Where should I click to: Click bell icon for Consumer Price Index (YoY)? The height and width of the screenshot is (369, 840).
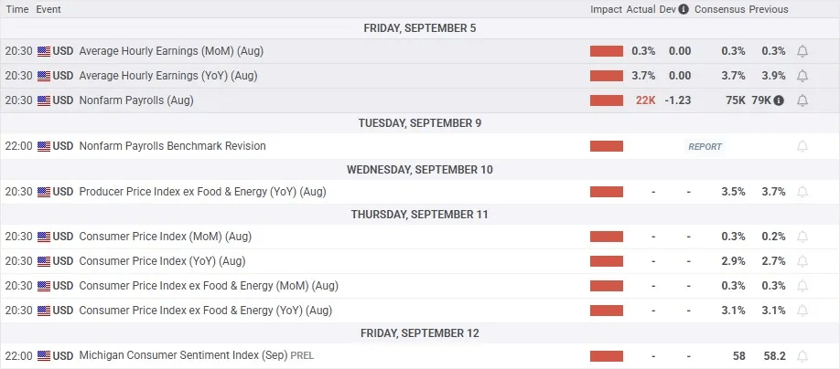(802, 261)
